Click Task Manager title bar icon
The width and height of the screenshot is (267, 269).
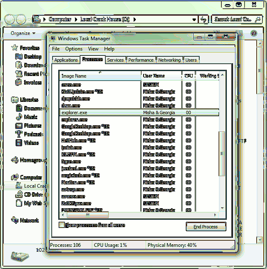(x=52, y=39)
